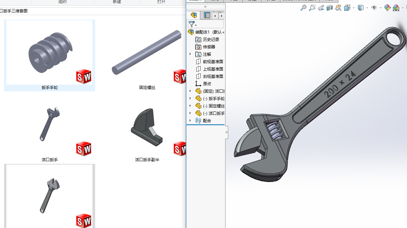This screenshot has width=407, height=228.
Task: Expand the 配合 mates node
Action: [x=190, y=121]
